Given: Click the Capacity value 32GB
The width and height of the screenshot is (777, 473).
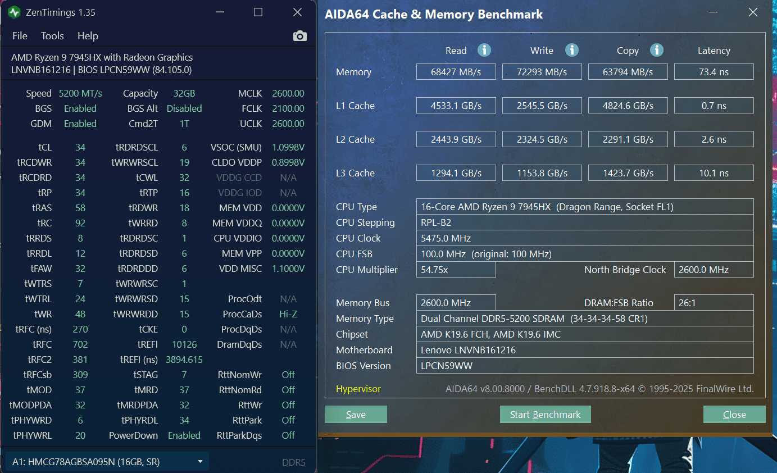Looking at the screenshot, I should (184, 93).
